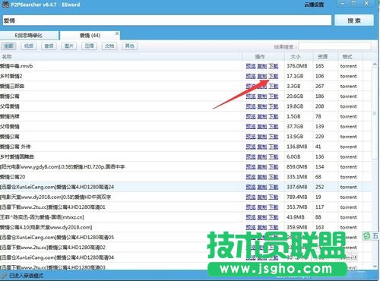This screenshot has width=380, height=281.
Task: Click 下载 link for 乡村爱情2
Action: pyautogui.click(x=274, y=76)
